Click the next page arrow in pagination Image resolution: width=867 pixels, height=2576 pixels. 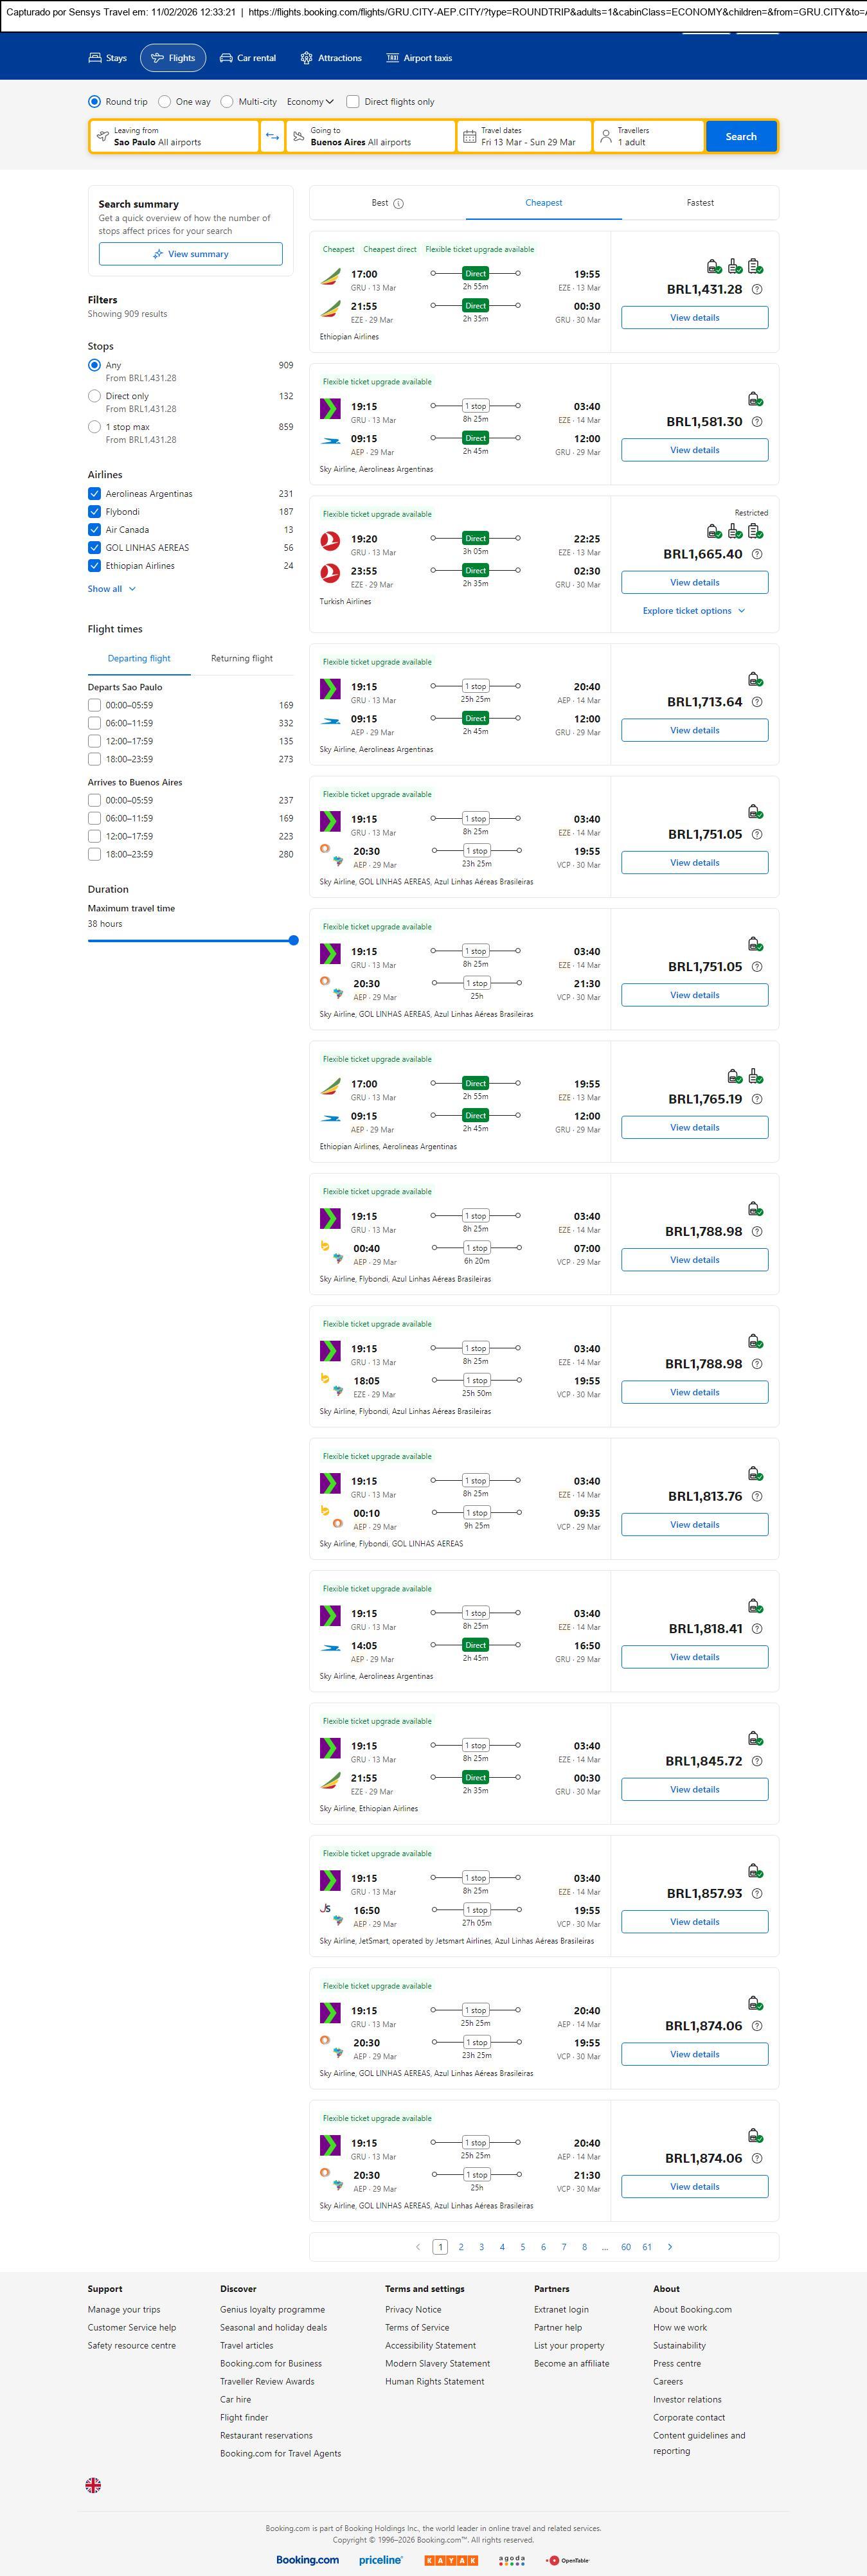tap(670, 2246)
